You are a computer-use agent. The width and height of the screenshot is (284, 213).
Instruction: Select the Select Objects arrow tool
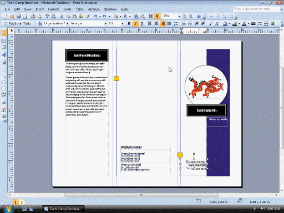[x=3, y=33]
